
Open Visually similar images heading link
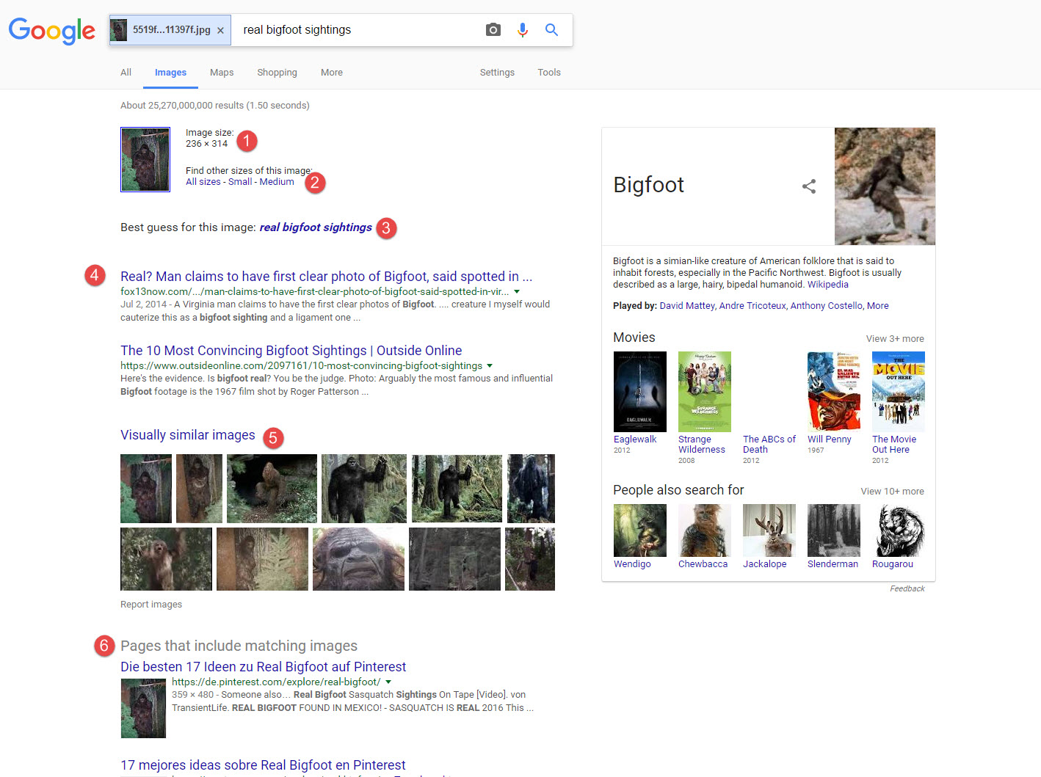point(188,435)
